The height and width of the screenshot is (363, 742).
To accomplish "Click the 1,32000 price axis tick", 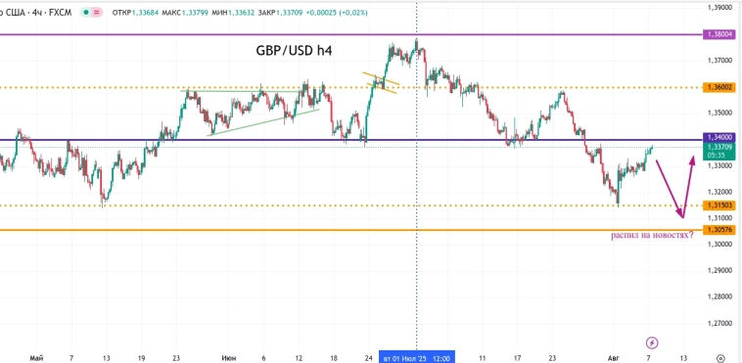I will (720, 192).
